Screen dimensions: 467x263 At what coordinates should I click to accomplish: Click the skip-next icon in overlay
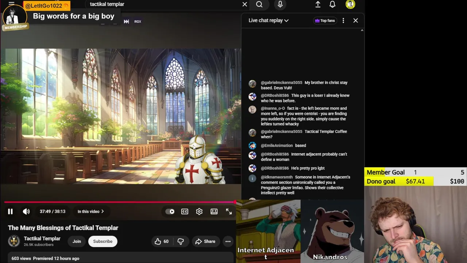coord(126,22)
